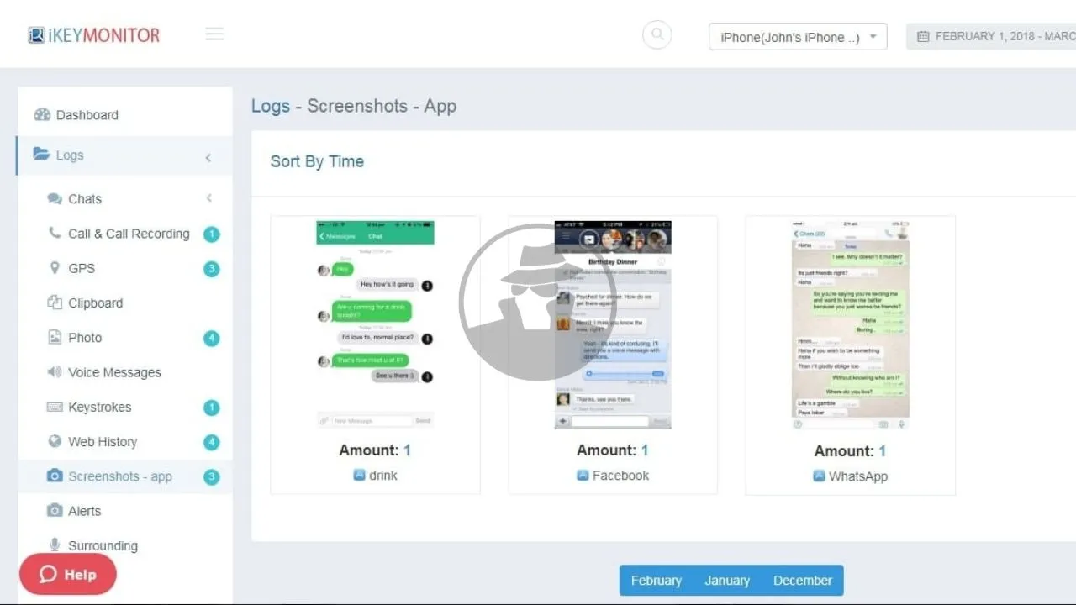Click the Chats speech bubble icon
The image size is (1076, 605).
pos(55,199)
